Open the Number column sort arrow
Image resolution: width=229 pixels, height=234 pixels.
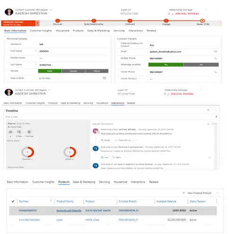pos(51,201)
